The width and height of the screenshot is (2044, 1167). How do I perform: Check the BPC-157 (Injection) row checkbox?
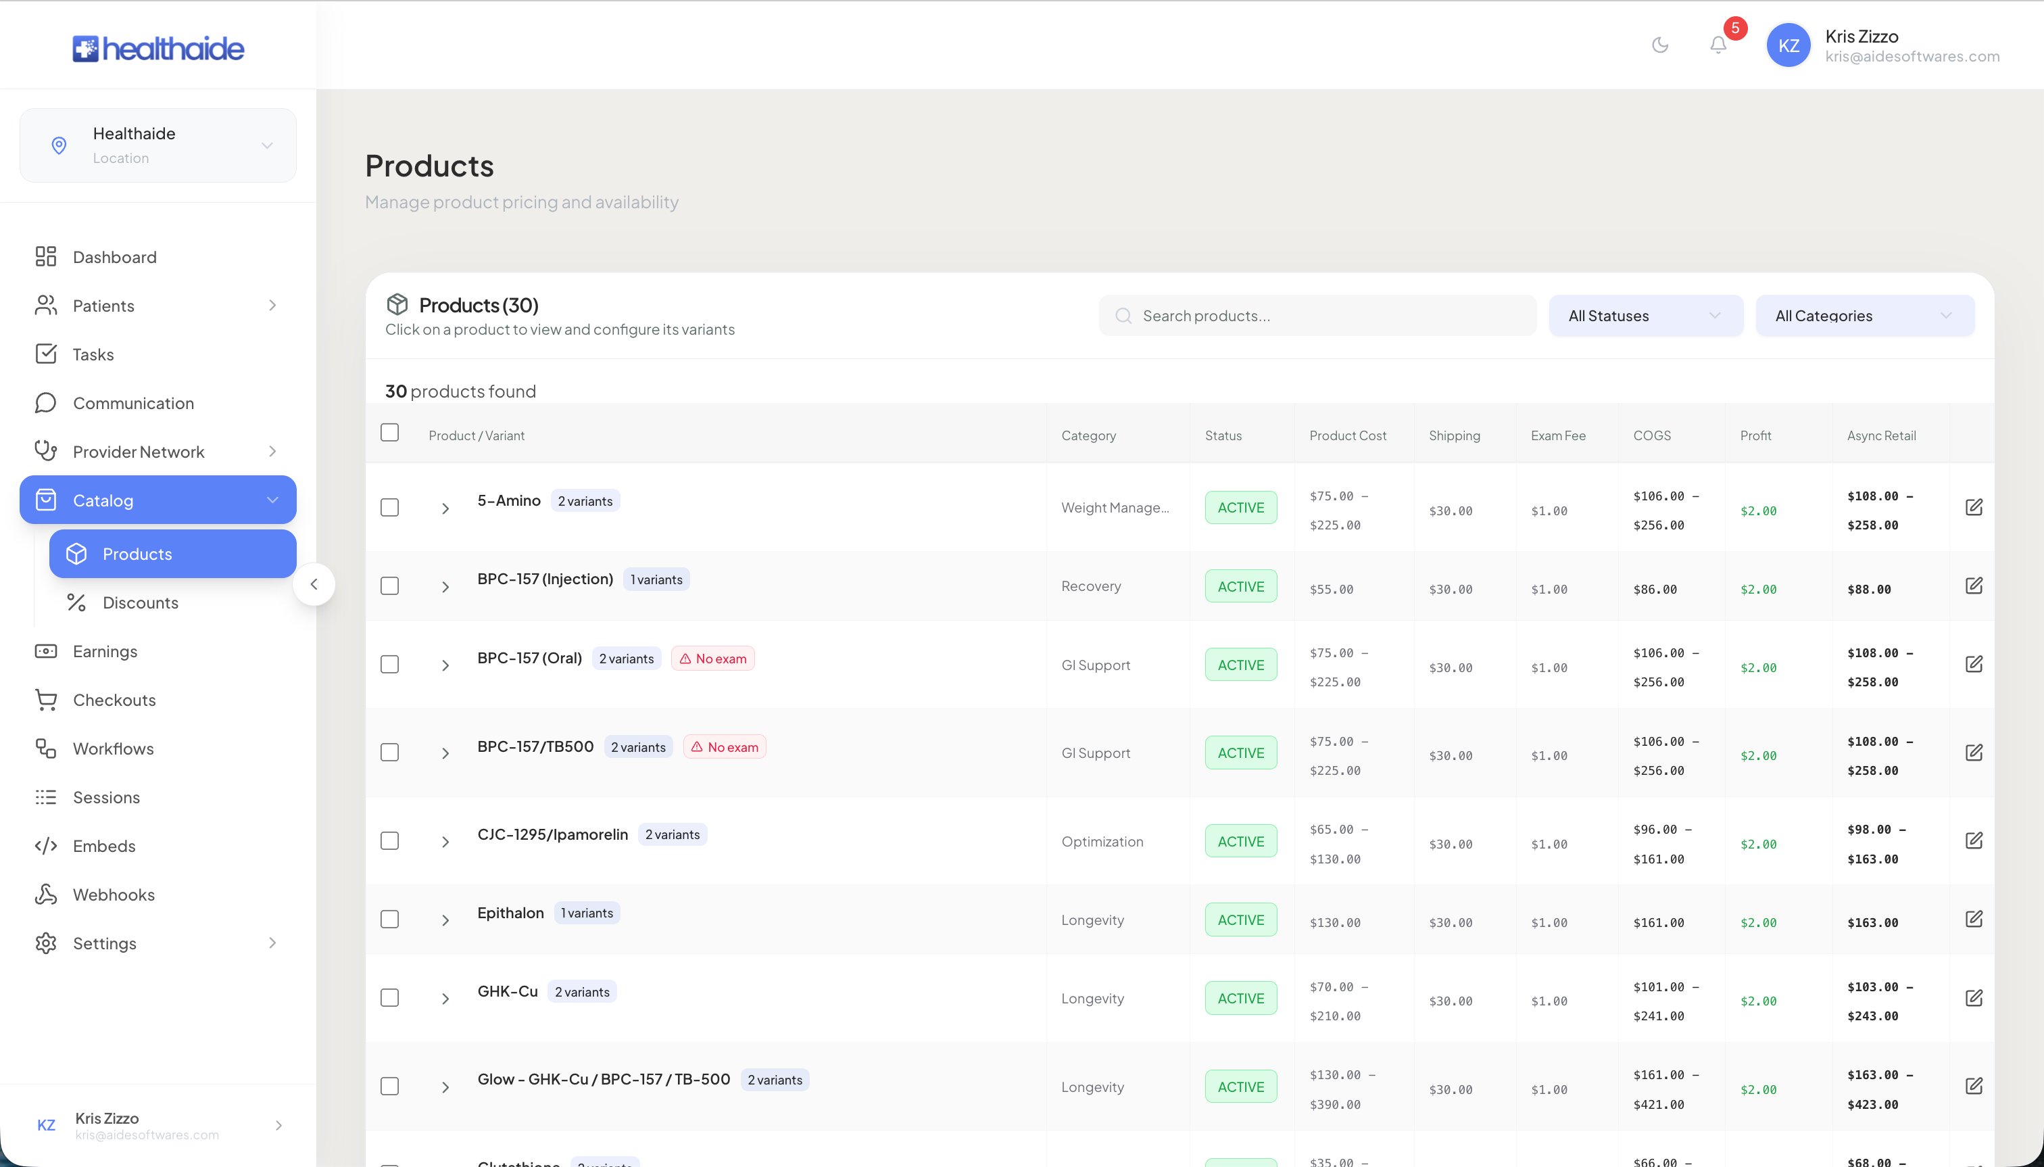pos(389,586)
